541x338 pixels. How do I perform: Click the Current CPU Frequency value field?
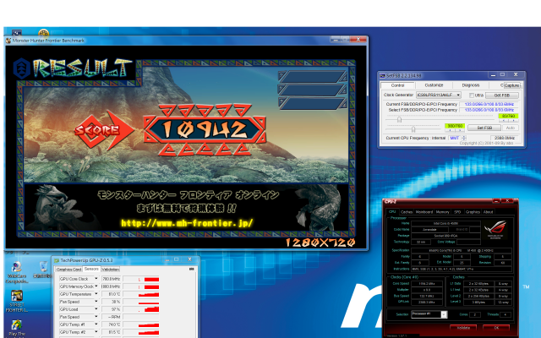[x=505, y=138]
